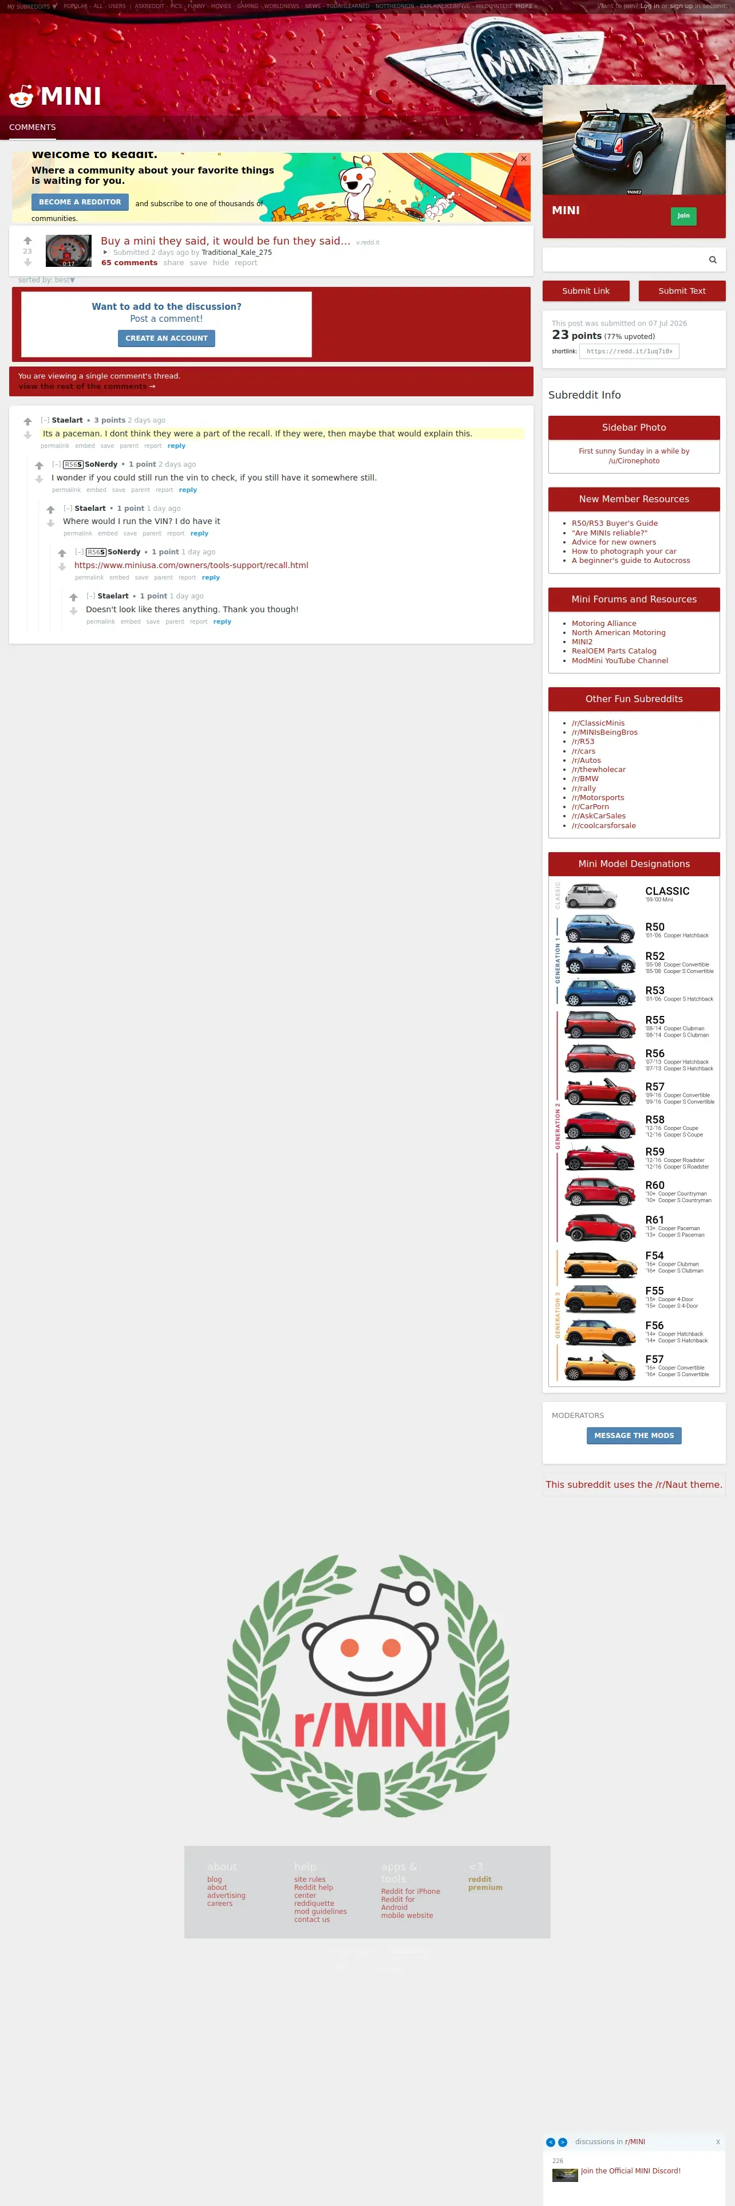735x2206 pixels.
Task: Downvote the "Doesn't look like theres anything" comment
Action: pyautogui.click(x=74, y=612)
